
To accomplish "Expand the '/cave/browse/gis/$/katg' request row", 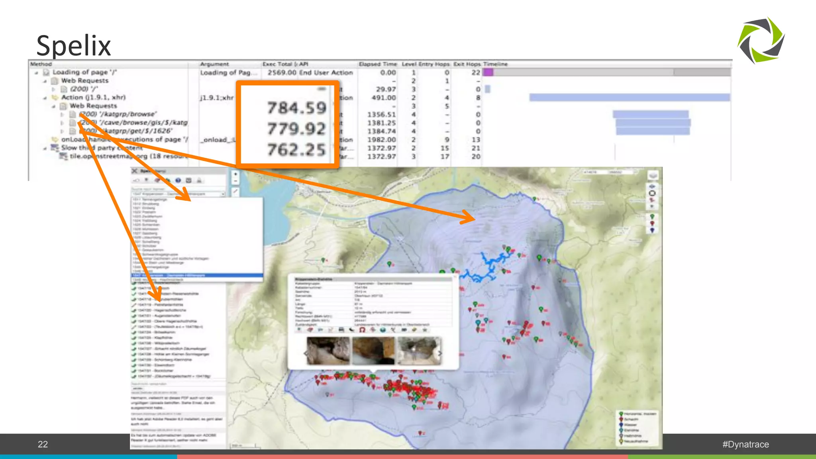I will click(x=62, y=123).
